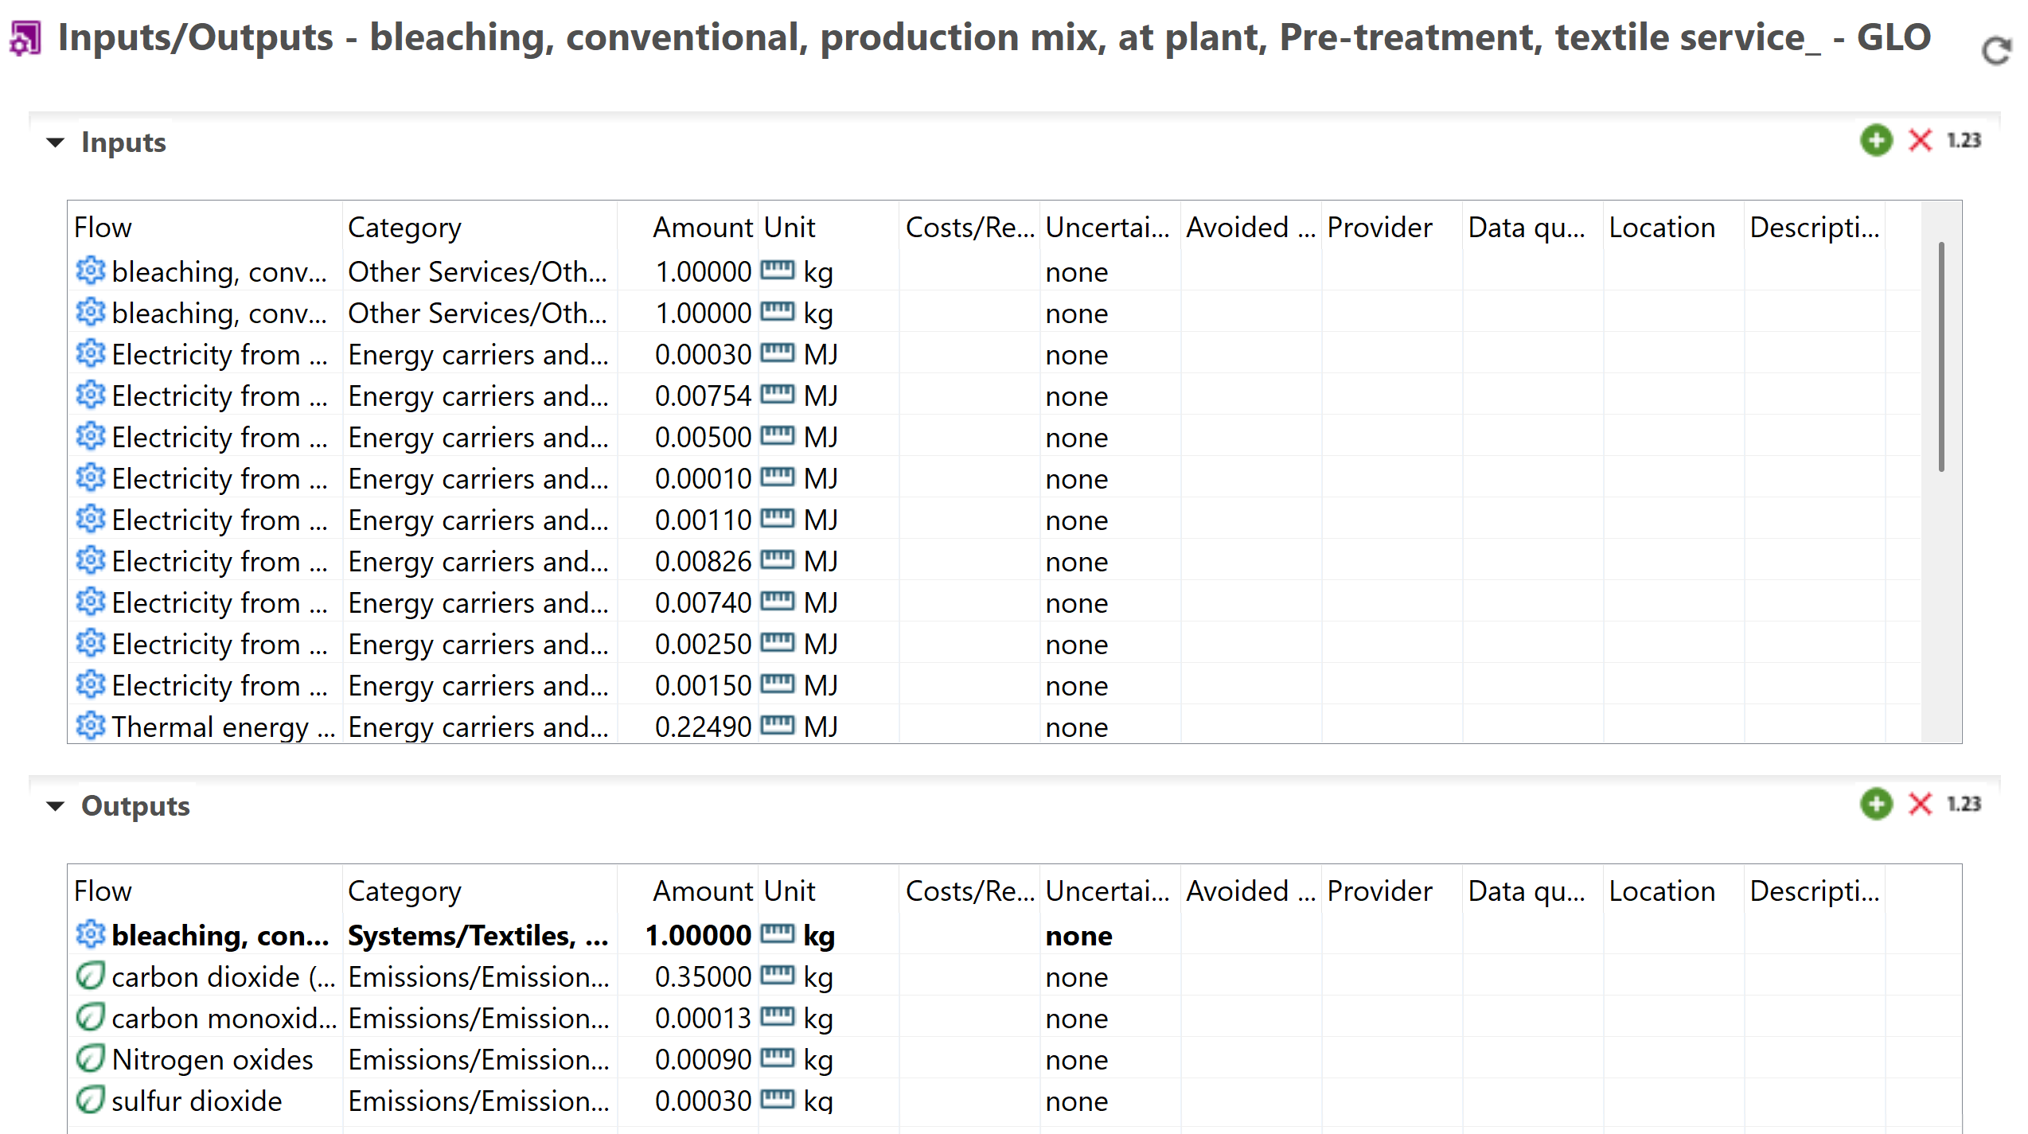This screenshot has height=1134, width=2028.
Task: Collapse the Outputs section
Action: click(55, 806)
